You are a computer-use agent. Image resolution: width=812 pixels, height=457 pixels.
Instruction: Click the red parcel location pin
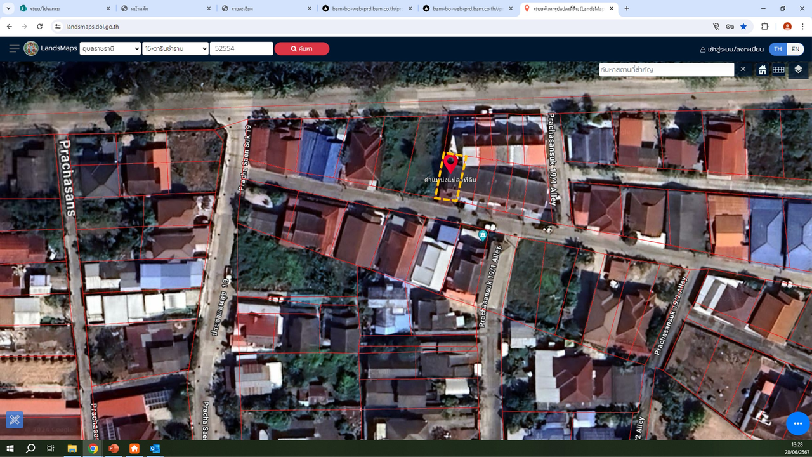(x=450, y=163)
